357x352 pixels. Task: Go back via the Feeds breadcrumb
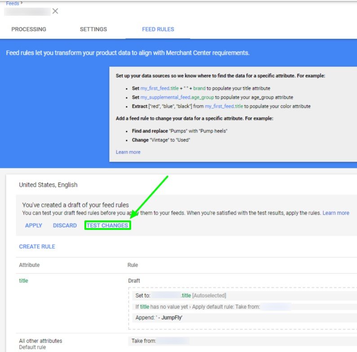coord(13,3)
